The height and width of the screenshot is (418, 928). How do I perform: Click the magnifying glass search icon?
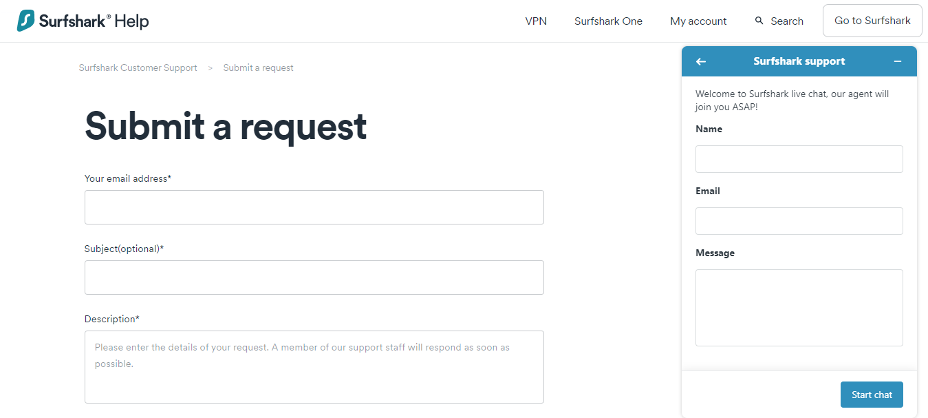759,21
